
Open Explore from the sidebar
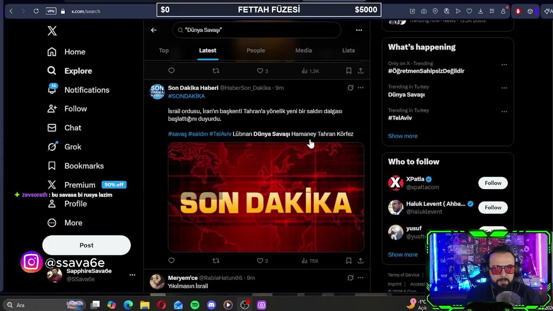[70, 71]
